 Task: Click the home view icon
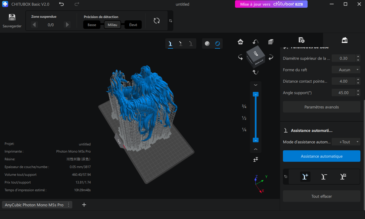click(240, 42)
